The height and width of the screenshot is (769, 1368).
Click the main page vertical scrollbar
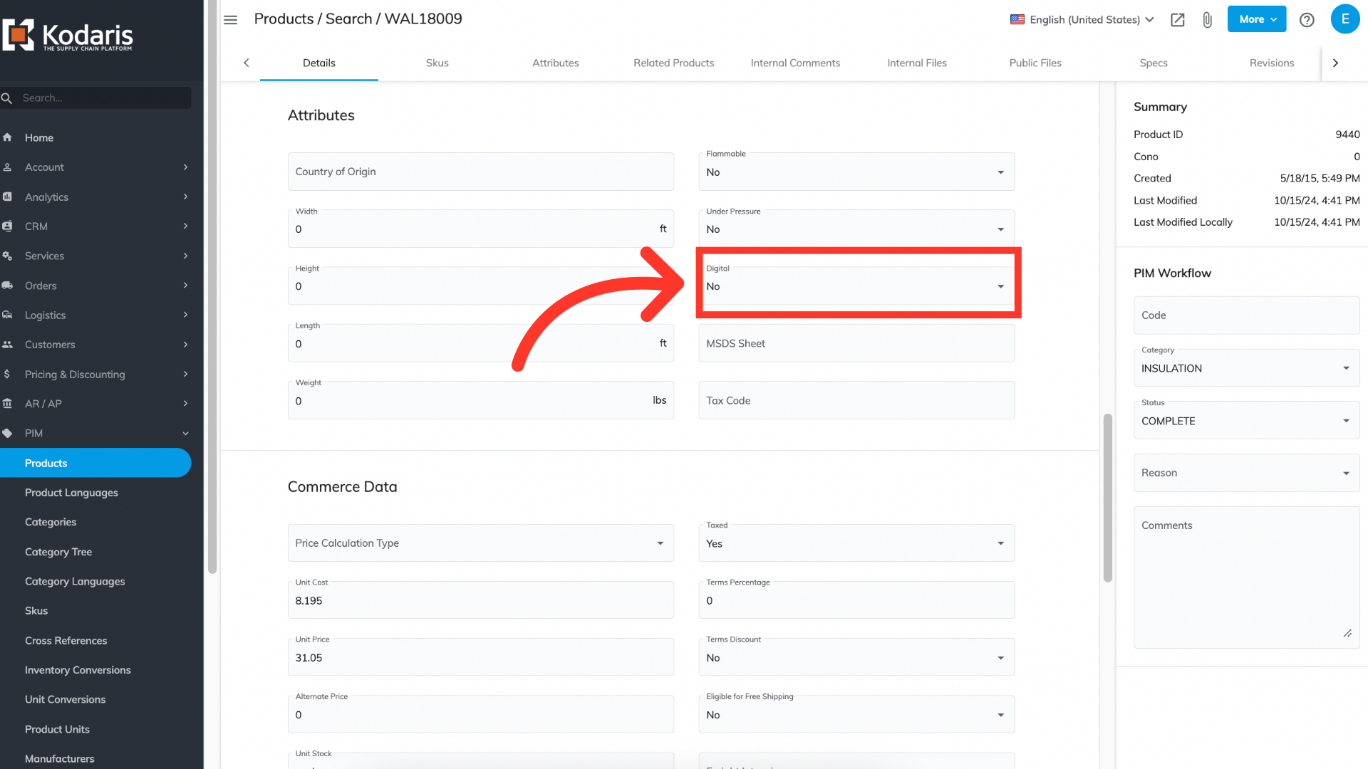tap(1107, 497)
